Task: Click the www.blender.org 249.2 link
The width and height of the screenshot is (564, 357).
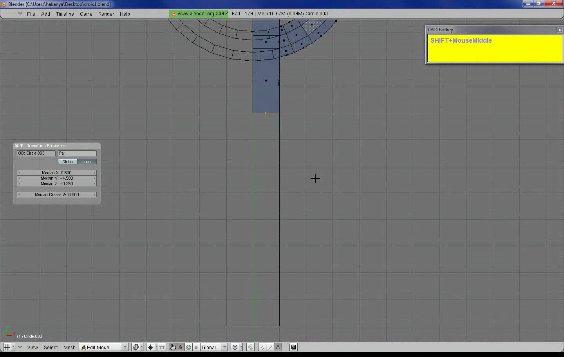Action: 199,13
